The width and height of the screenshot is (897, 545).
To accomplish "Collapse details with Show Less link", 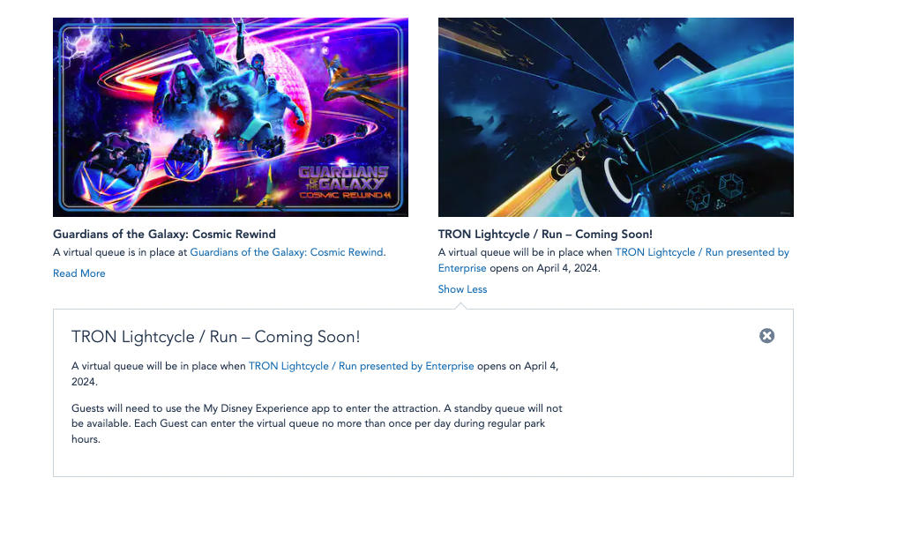I will [x=462, y=289].
